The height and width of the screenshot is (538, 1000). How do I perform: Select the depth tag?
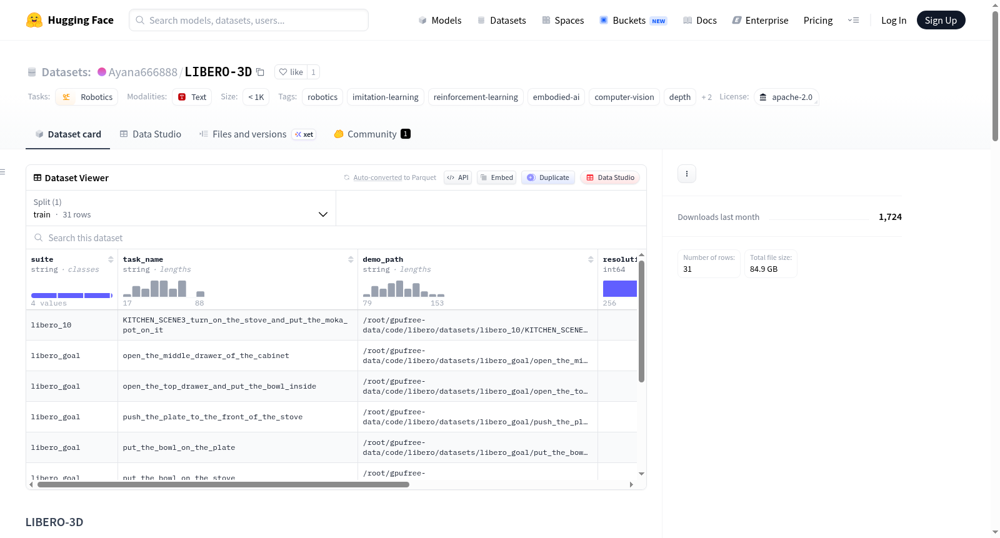680,97
